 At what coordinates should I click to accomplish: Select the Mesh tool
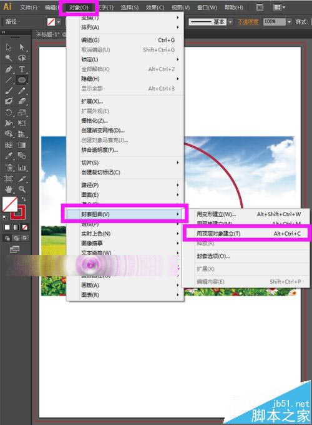(9, 145)
